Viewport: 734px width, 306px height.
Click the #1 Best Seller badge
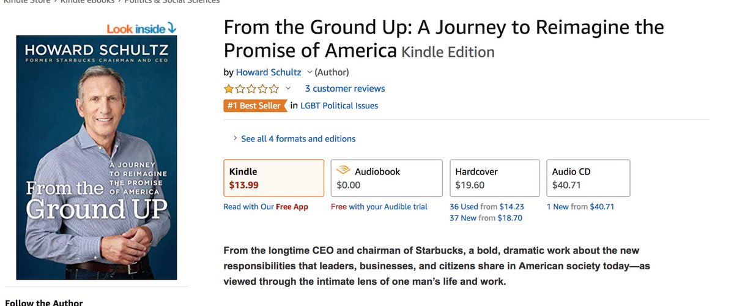[x=255, y=106]
